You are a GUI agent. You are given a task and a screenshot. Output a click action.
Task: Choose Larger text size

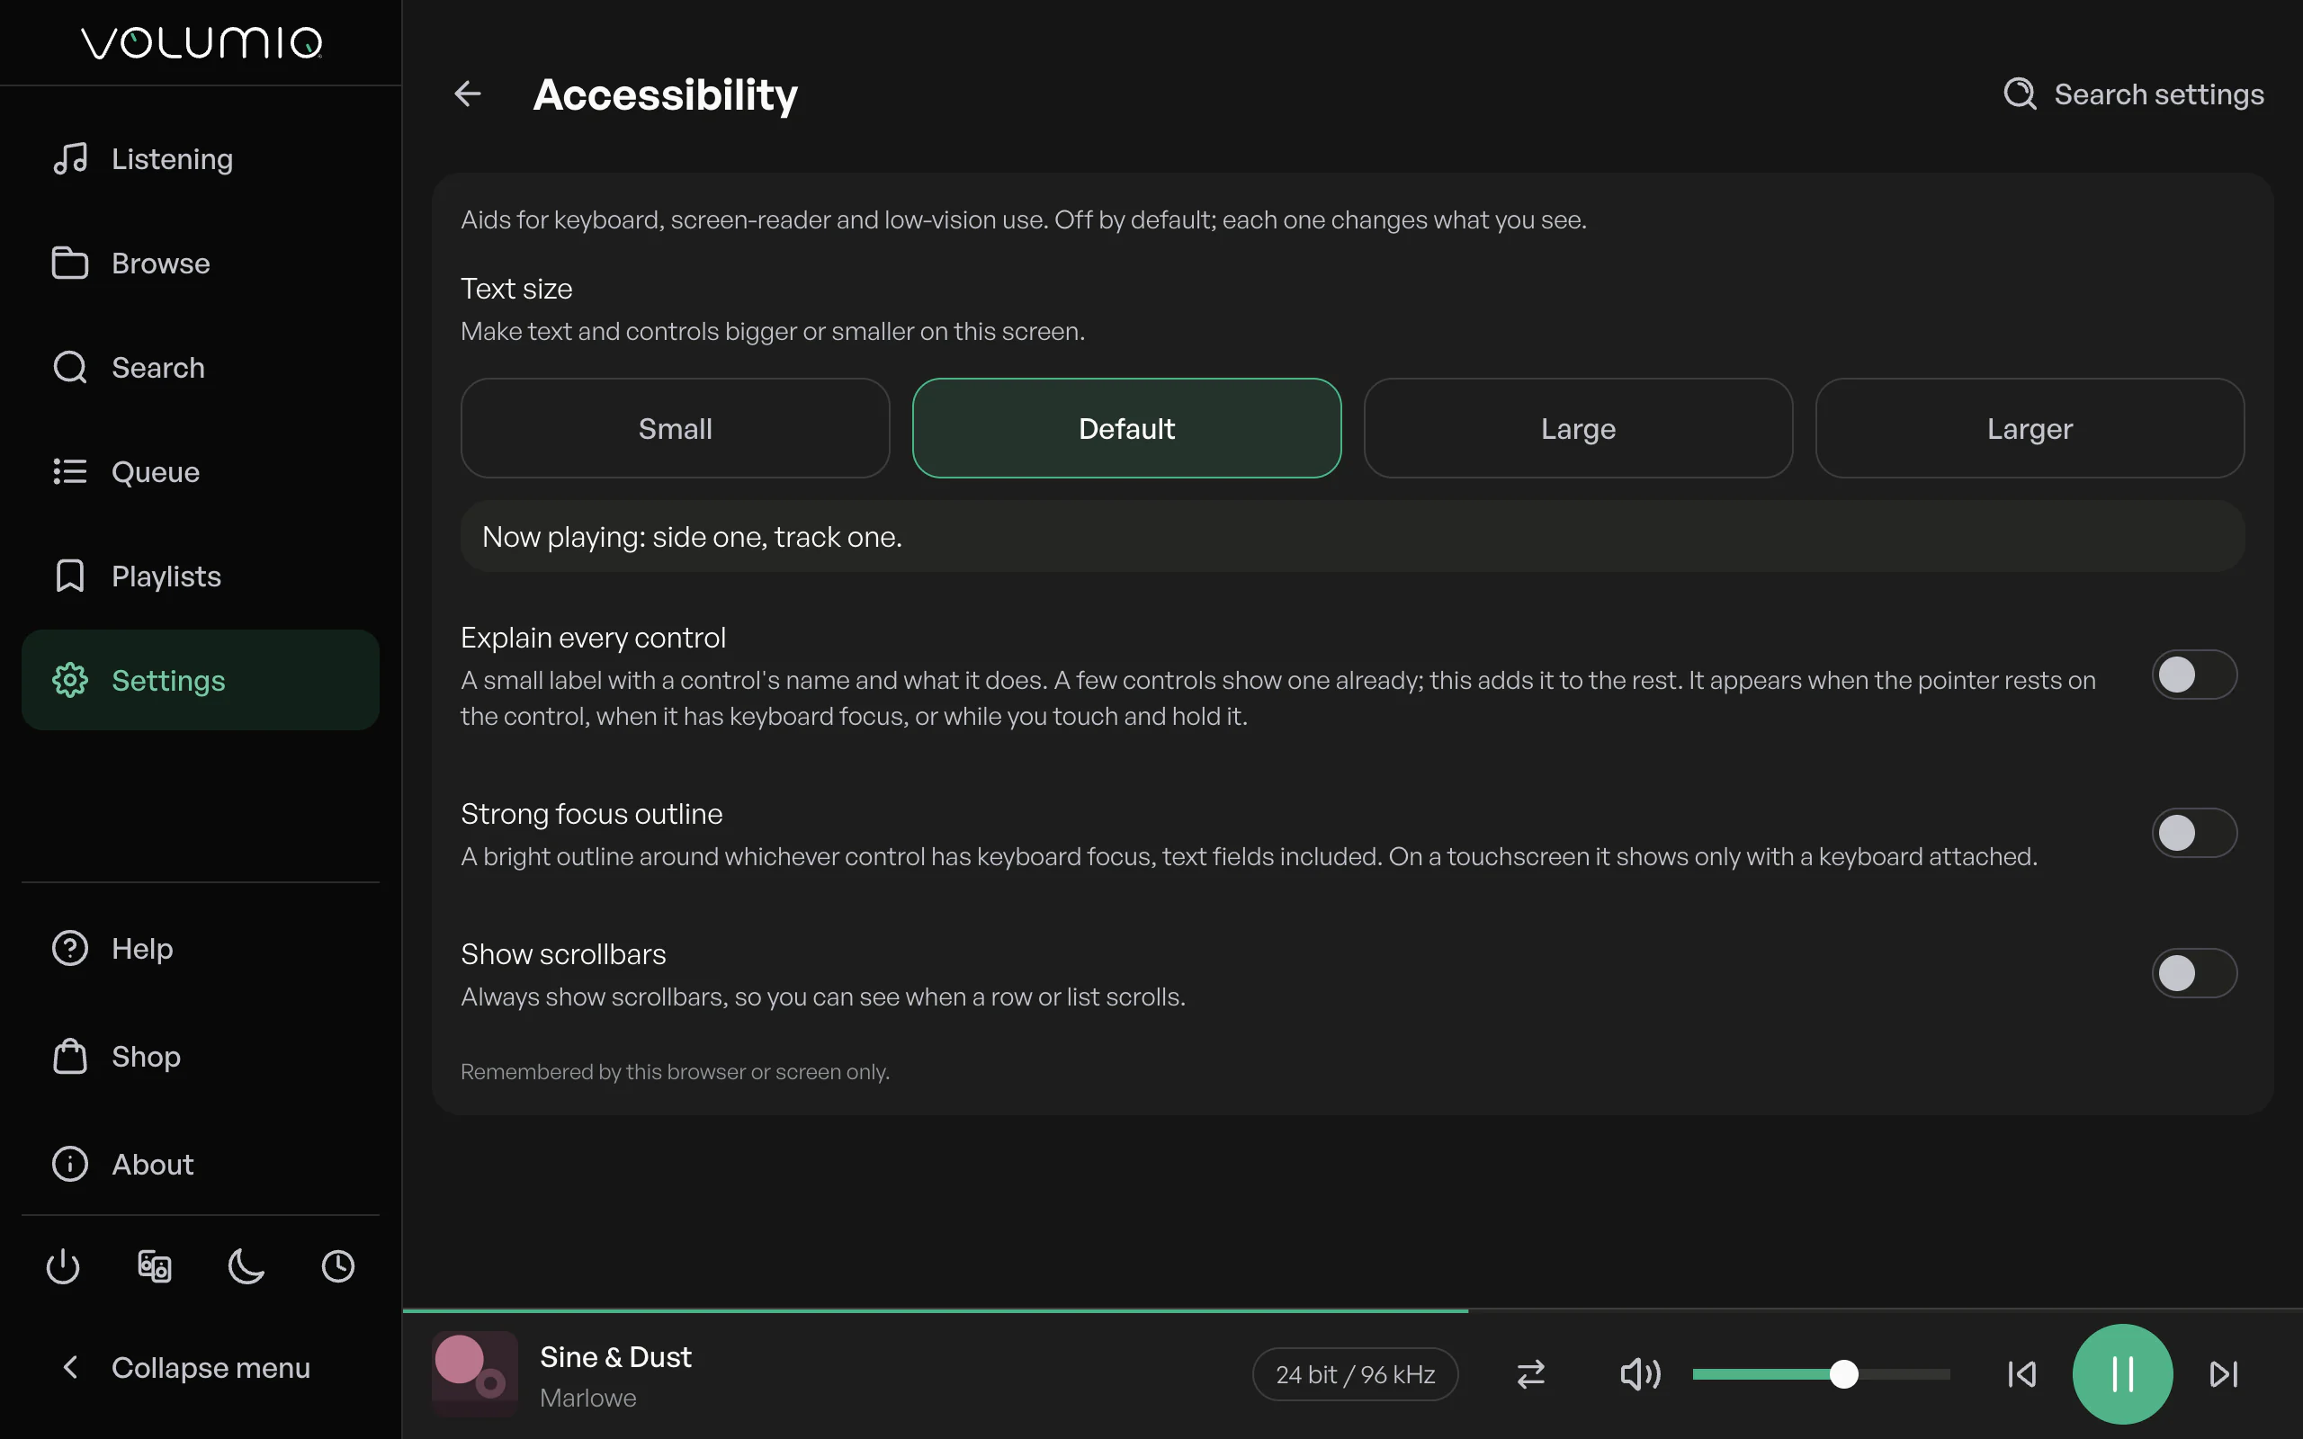tap(2030, 428)
